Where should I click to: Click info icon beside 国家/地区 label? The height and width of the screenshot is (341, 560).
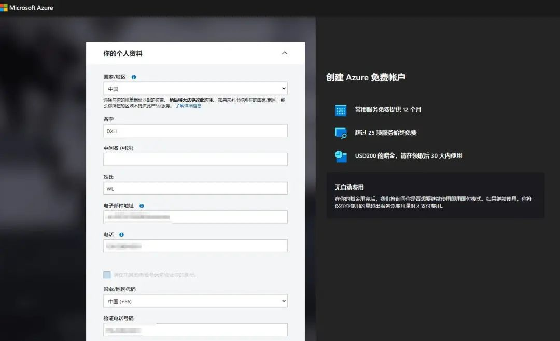(134, 77)
